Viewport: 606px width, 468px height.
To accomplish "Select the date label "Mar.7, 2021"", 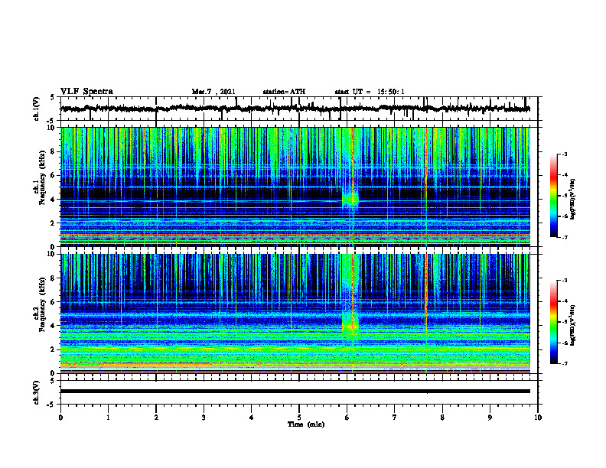I will coord(213,92).
